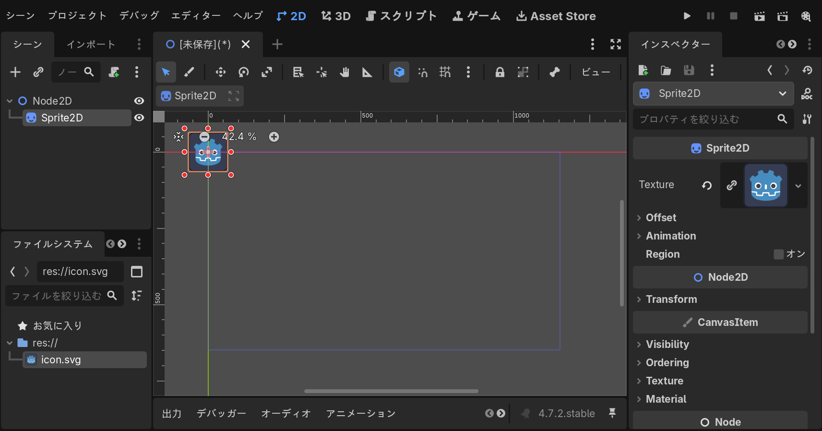Open the プロジェクト menu
This screenshot has height=431, width=822.
(x=77, y=16)
